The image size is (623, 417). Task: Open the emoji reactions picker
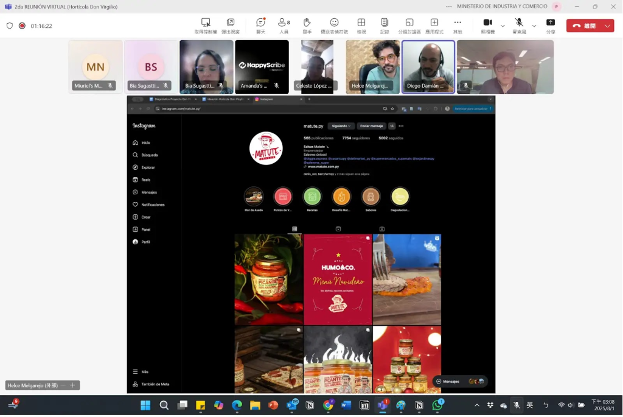point(334,26)
